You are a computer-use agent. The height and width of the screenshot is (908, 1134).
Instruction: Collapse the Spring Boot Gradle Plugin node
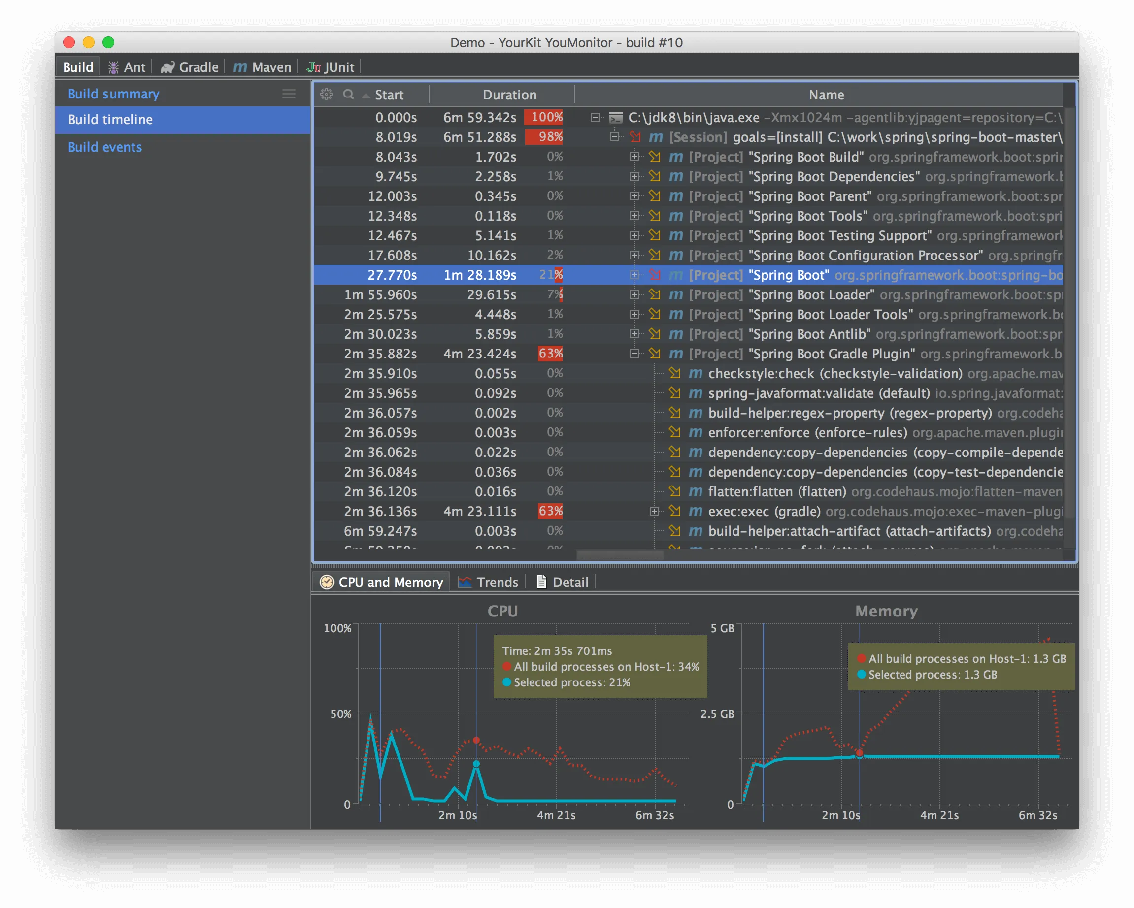click(x=634, y=354)
